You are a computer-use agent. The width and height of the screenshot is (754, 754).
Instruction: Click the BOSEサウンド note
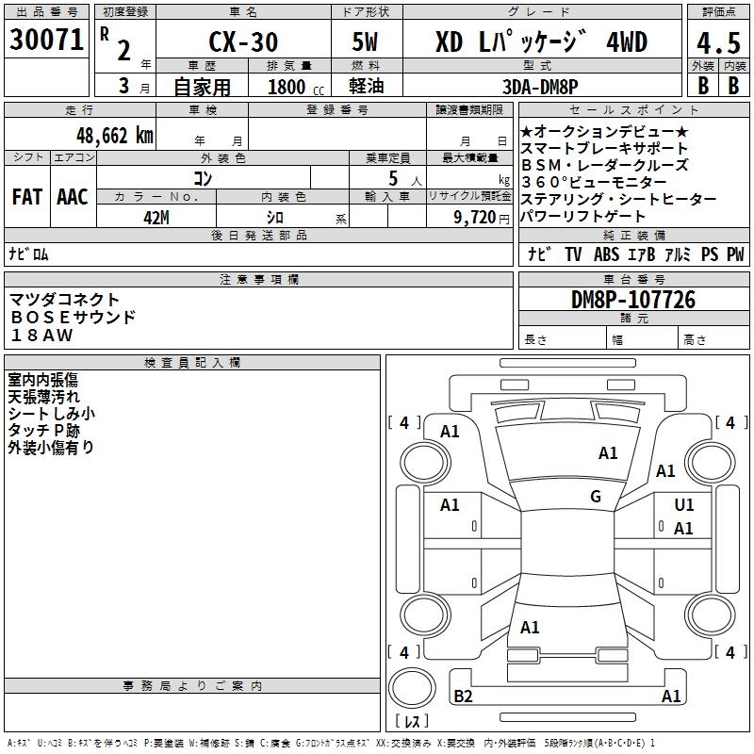[74, 317]
